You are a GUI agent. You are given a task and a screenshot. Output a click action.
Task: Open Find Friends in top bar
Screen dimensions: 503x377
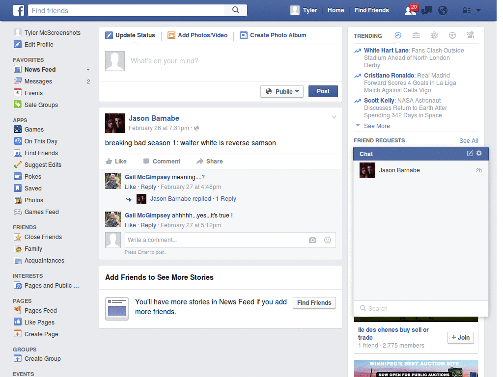point(371,10)
